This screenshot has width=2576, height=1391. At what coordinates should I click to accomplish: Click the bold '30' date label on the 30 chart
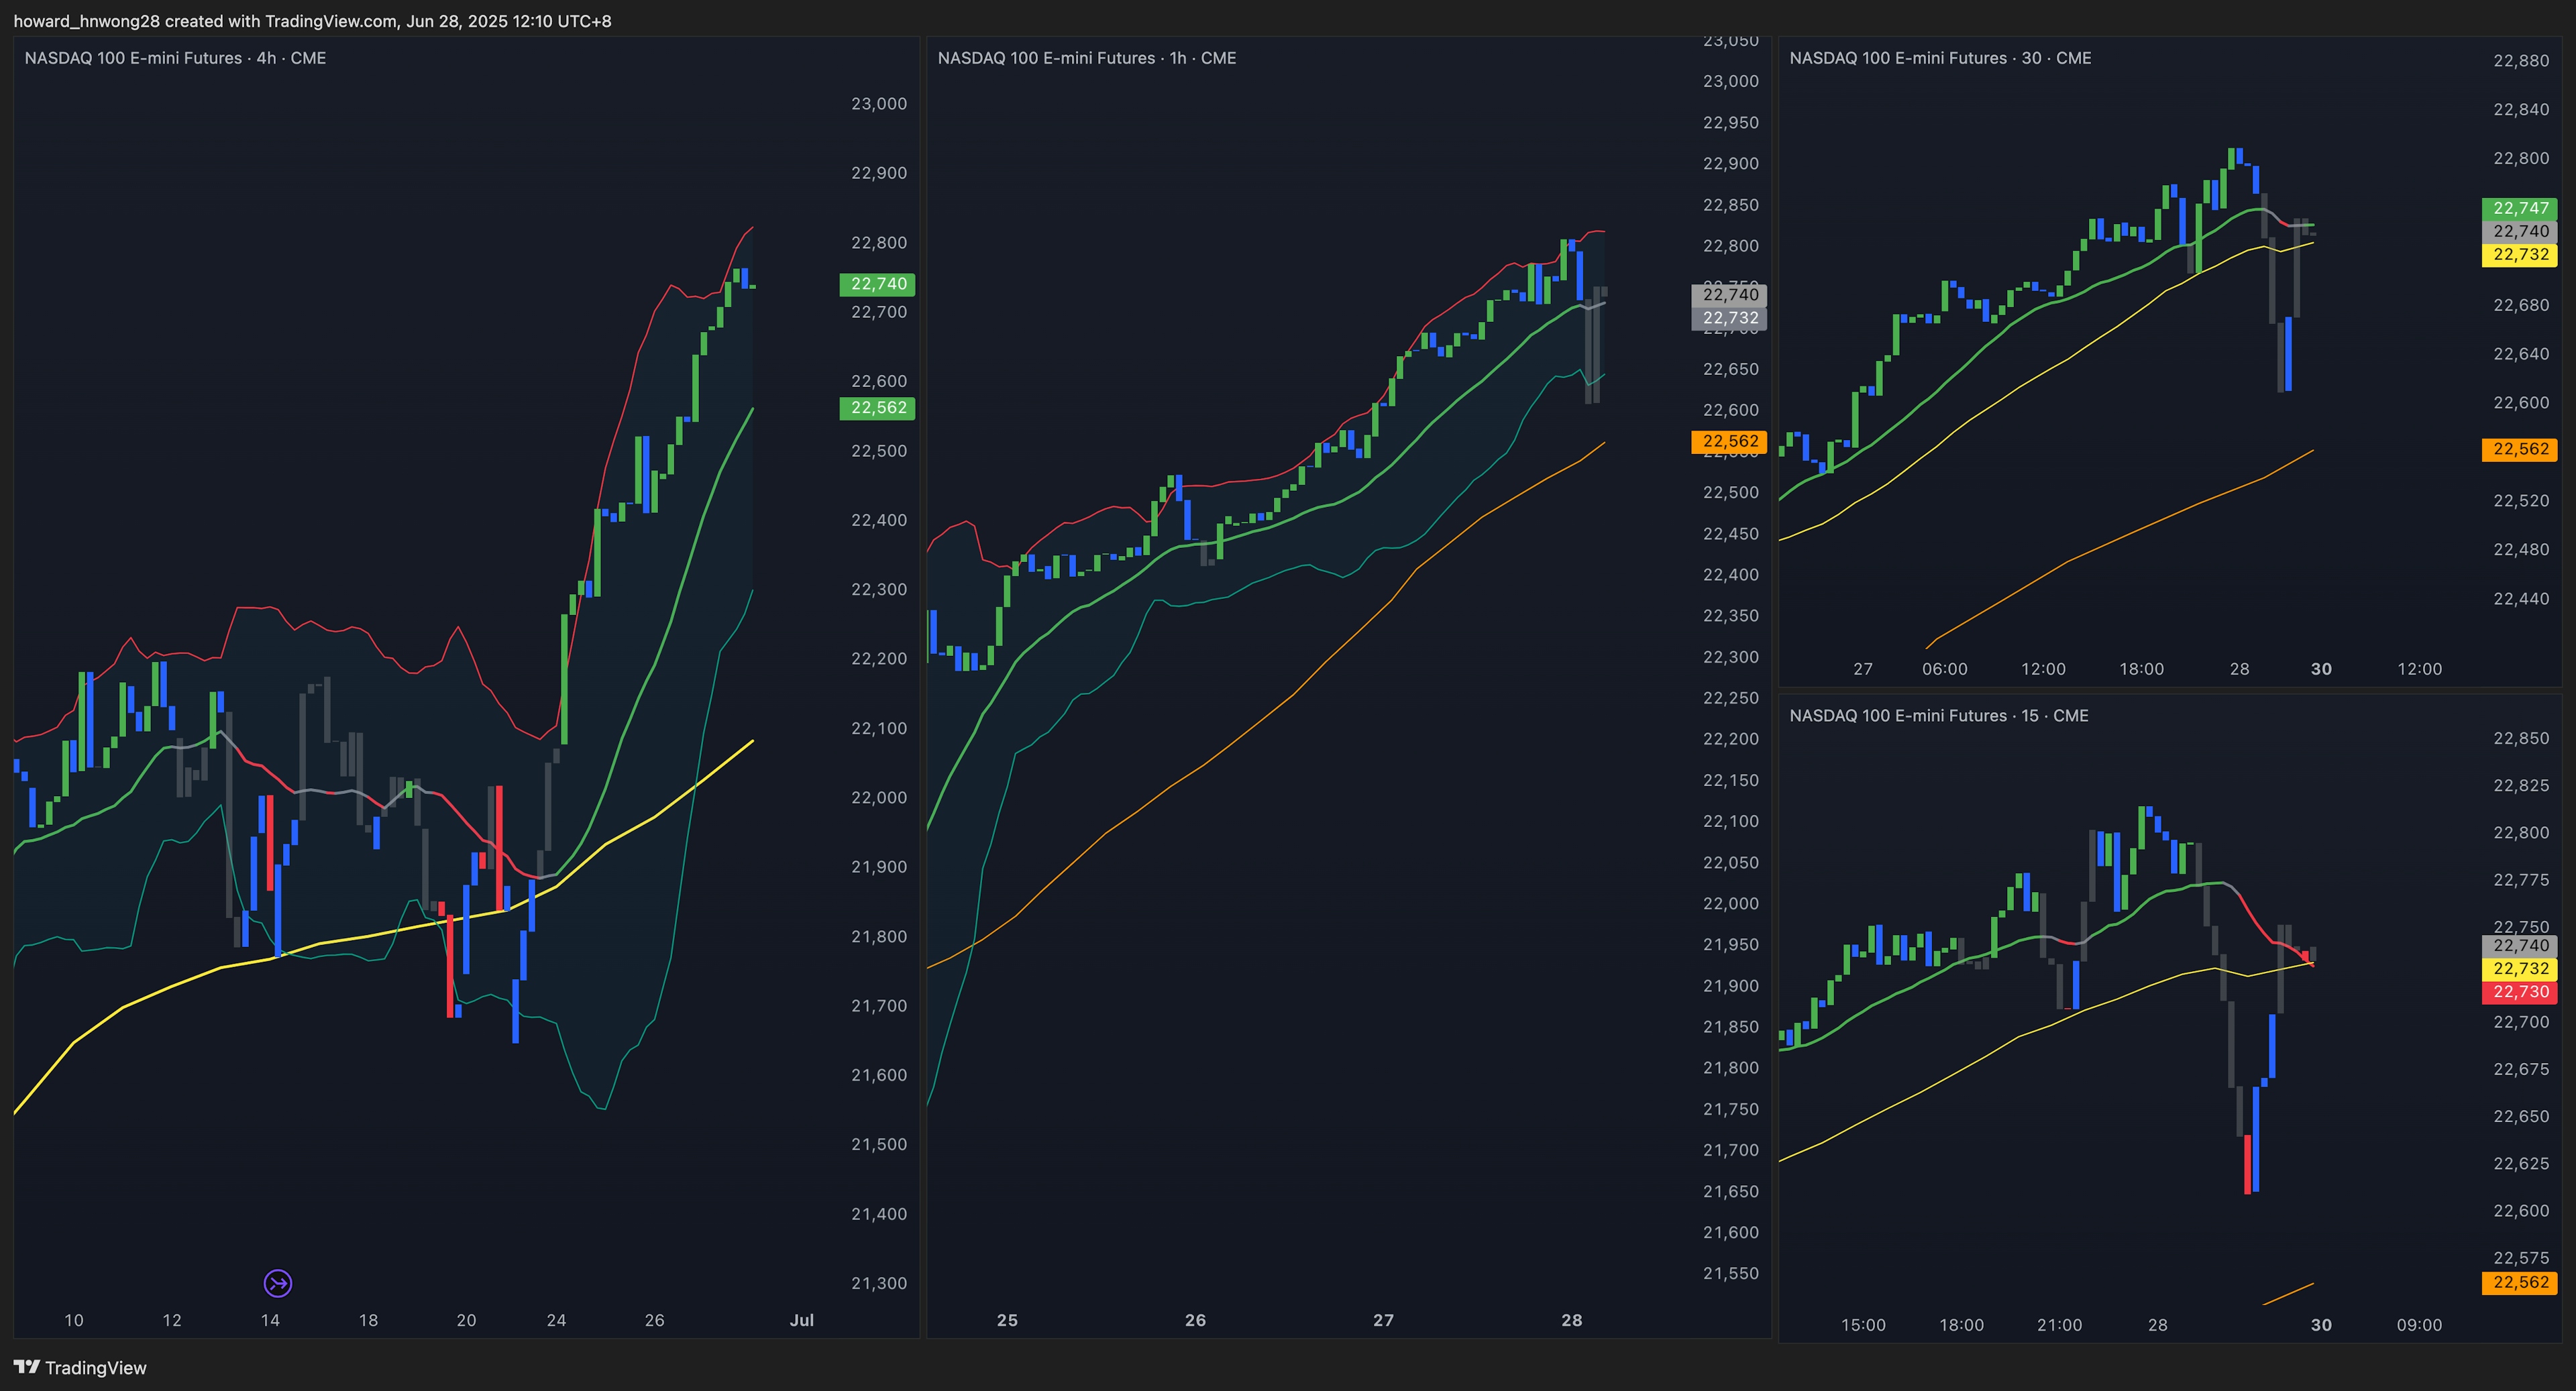pos(2321,669)
